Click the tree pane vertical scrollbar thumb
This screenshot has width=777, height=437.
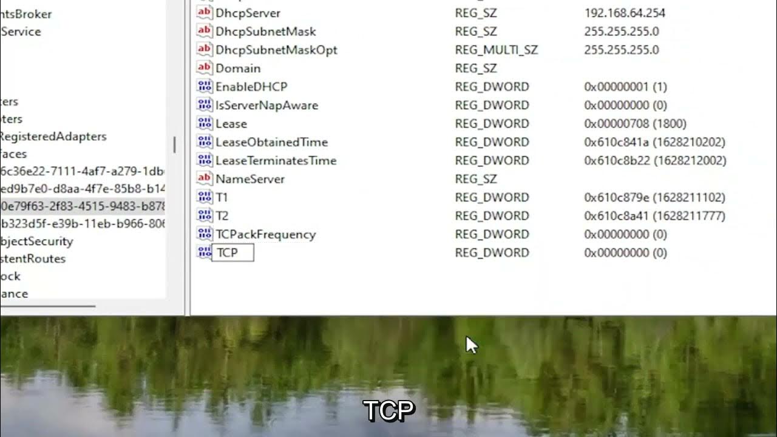(x=174, y=144)
